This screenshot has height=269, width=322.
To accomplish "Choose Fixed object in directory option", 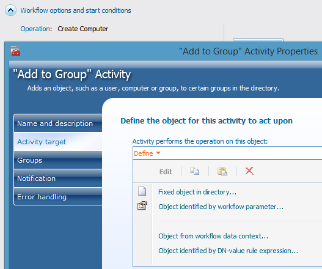I will 197,192.
